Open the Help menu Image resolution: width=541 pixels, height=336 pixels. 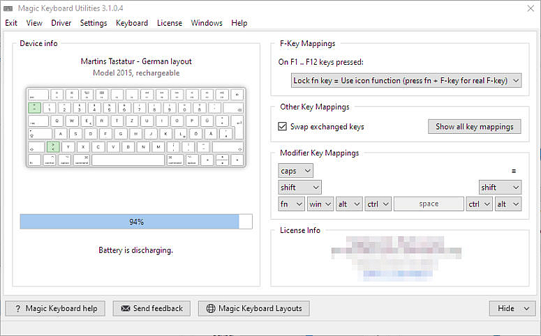point(239,23)
